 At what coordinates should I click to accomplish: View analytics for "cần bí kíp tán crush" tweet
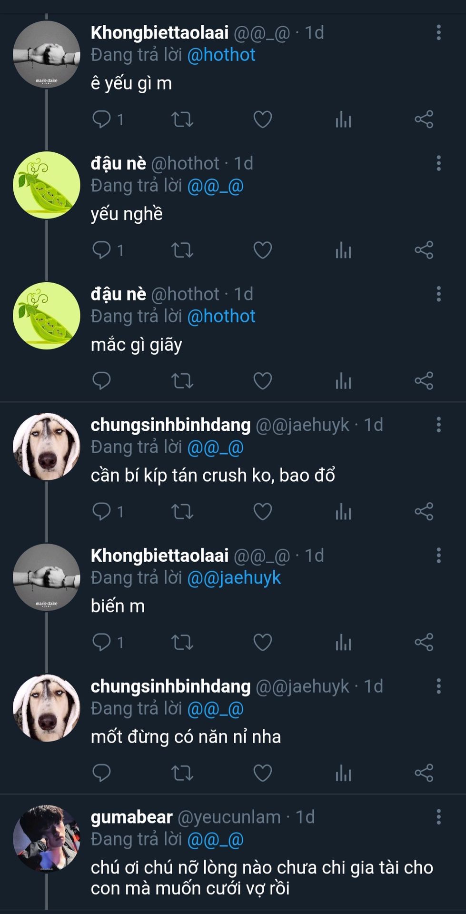[x=343, y=512]
